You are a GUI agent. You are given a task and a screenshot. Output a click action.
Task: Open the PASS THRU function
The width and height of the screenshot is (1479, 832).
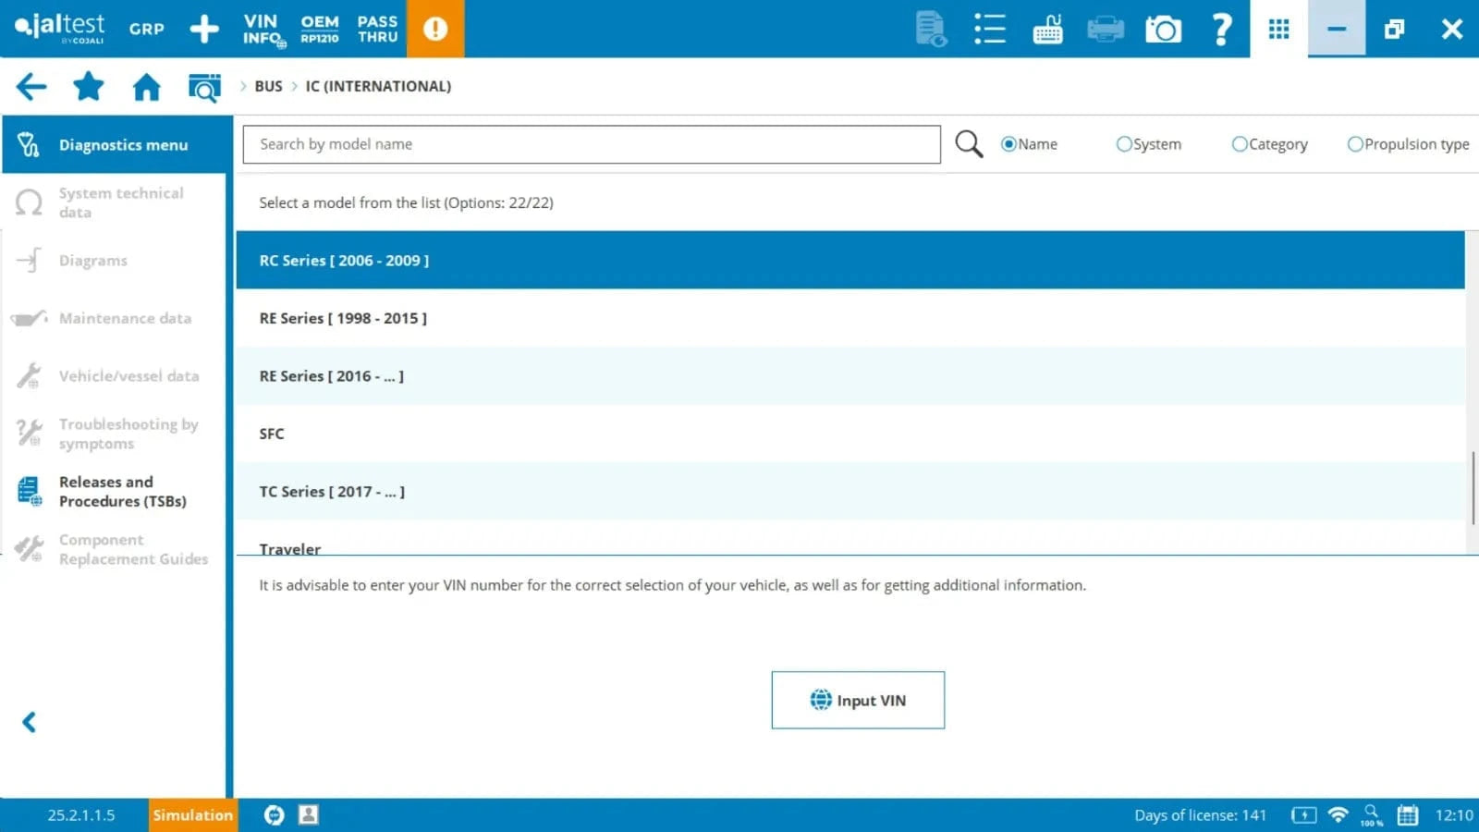(377, 29)
